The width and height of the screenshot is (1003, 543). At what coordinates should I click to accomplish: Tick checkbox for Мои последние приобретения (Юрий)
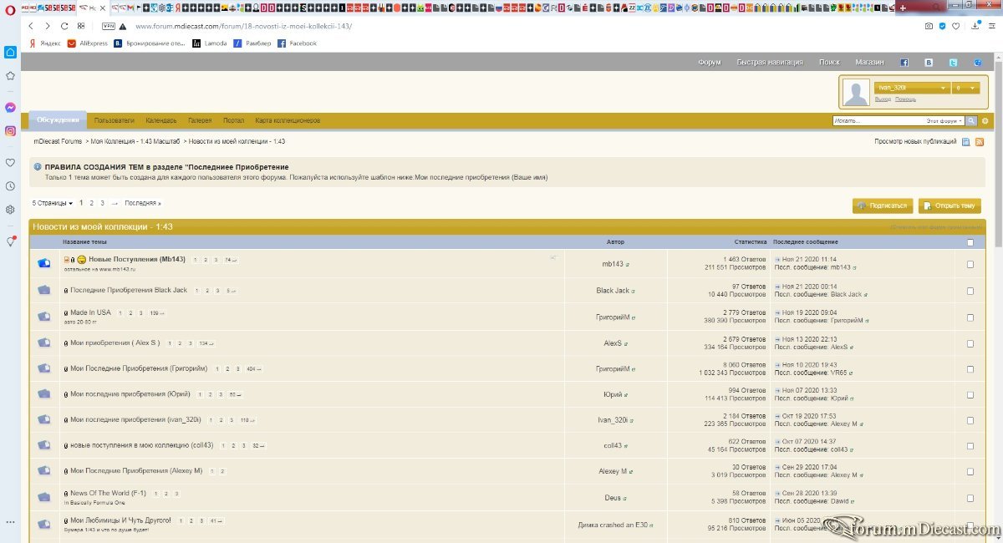point(970,394)
